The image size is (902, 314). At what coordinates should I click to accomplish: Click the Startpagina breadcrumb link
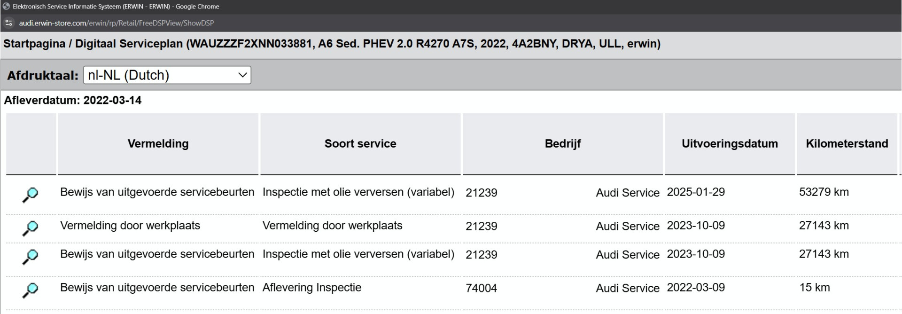point(34,44)
